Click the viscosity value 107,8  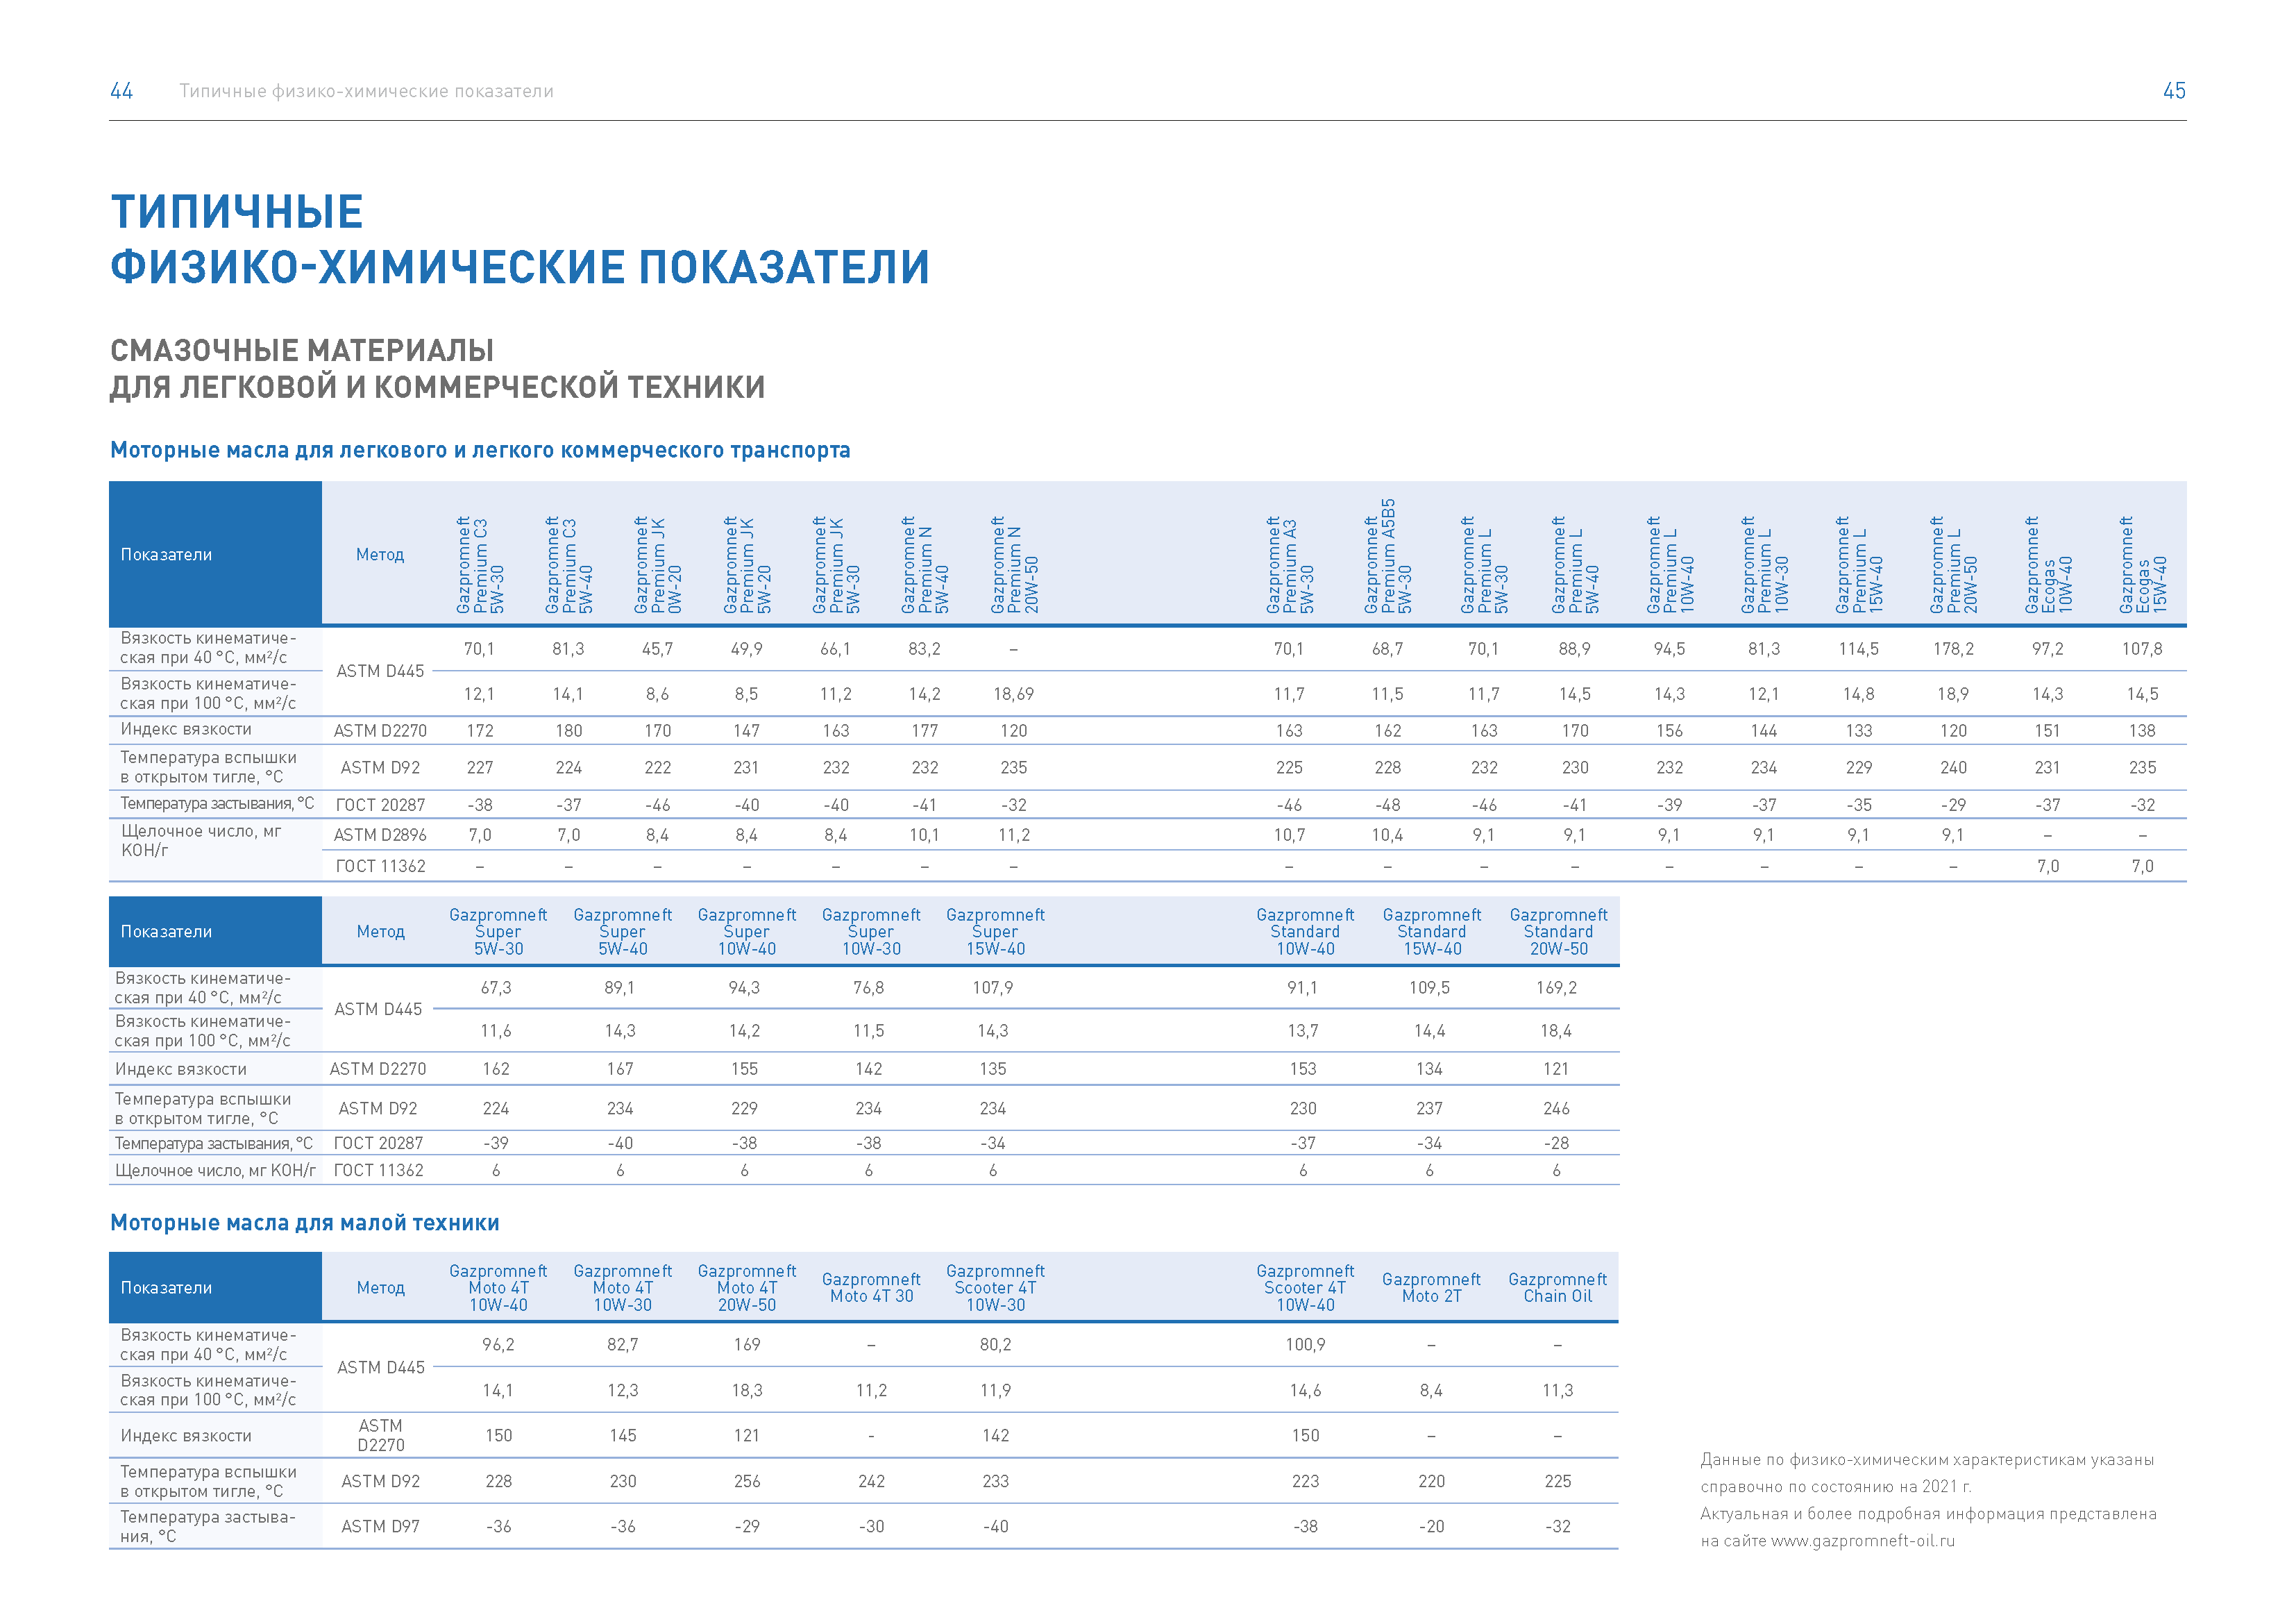pyautogui.click(x=2142, y=648)
